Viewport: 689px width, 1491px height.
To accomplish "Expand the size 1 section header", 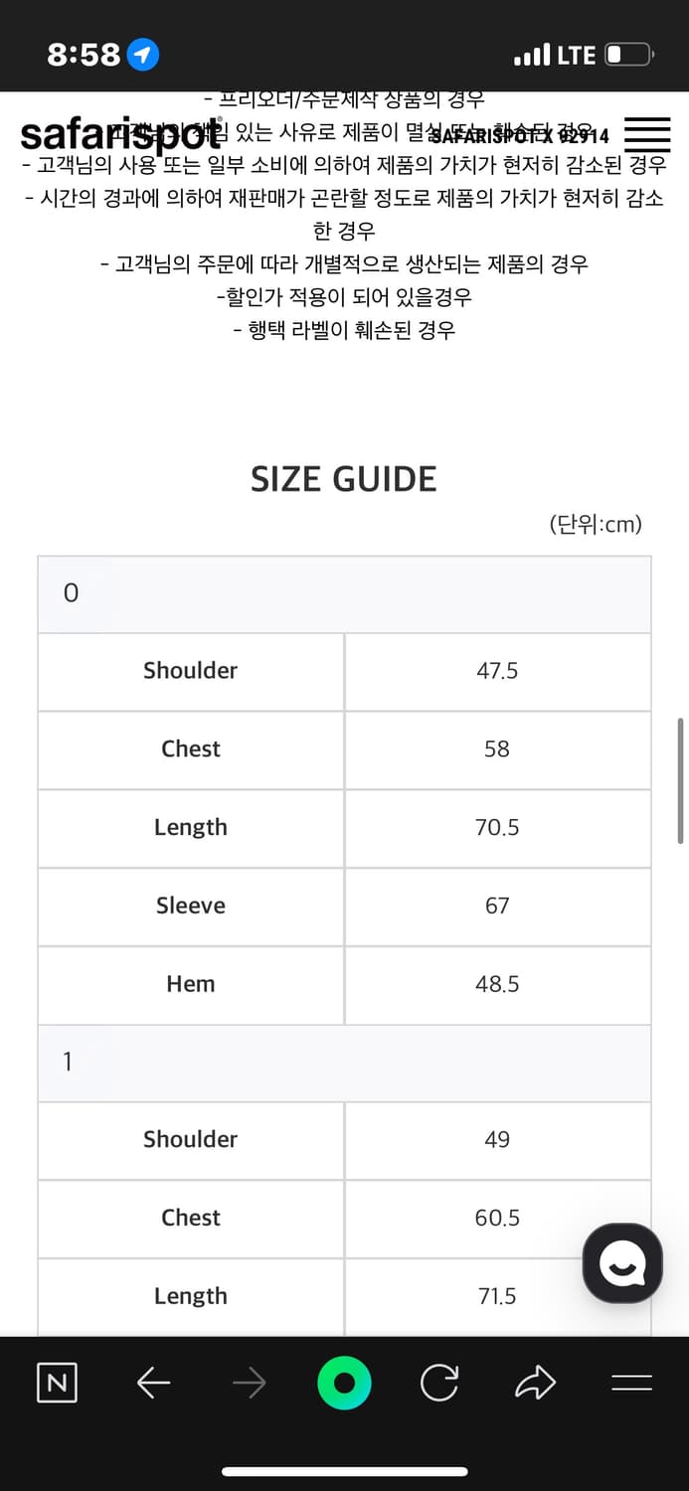I will 344,1061.
